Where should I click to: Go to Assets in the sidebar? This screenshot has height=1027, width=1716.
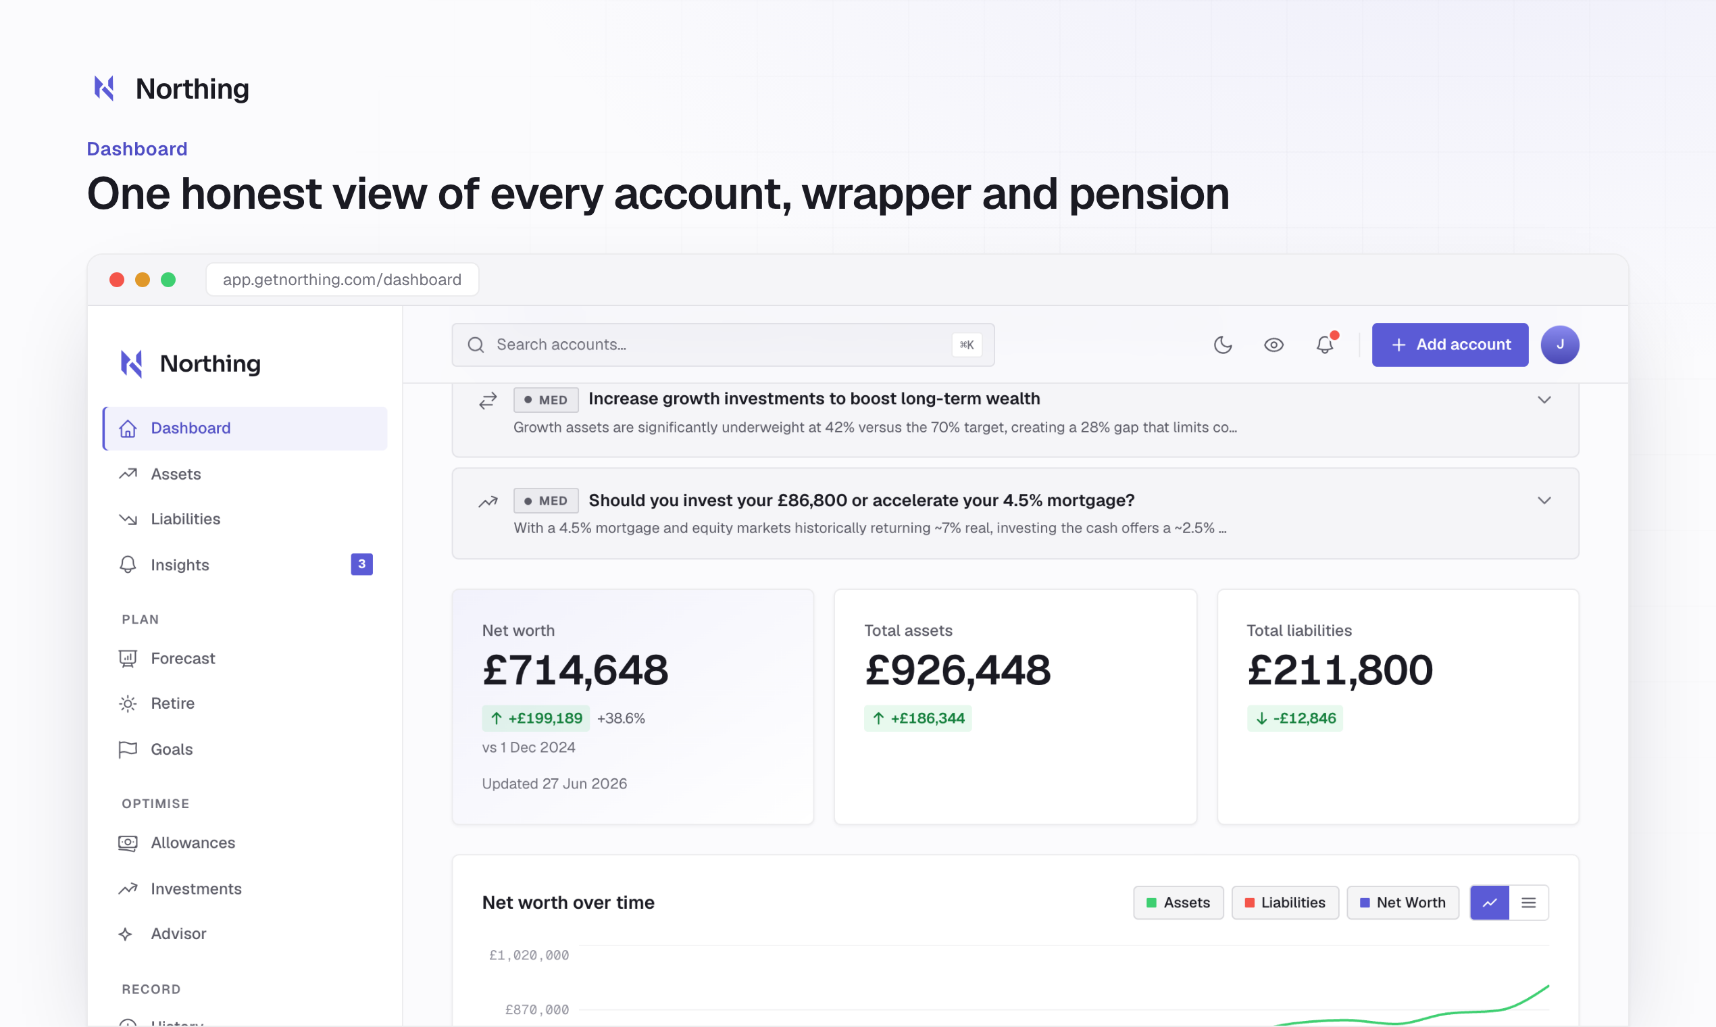(x=245, y=474)
